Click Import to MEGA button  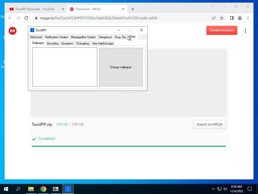coord(209,124)
